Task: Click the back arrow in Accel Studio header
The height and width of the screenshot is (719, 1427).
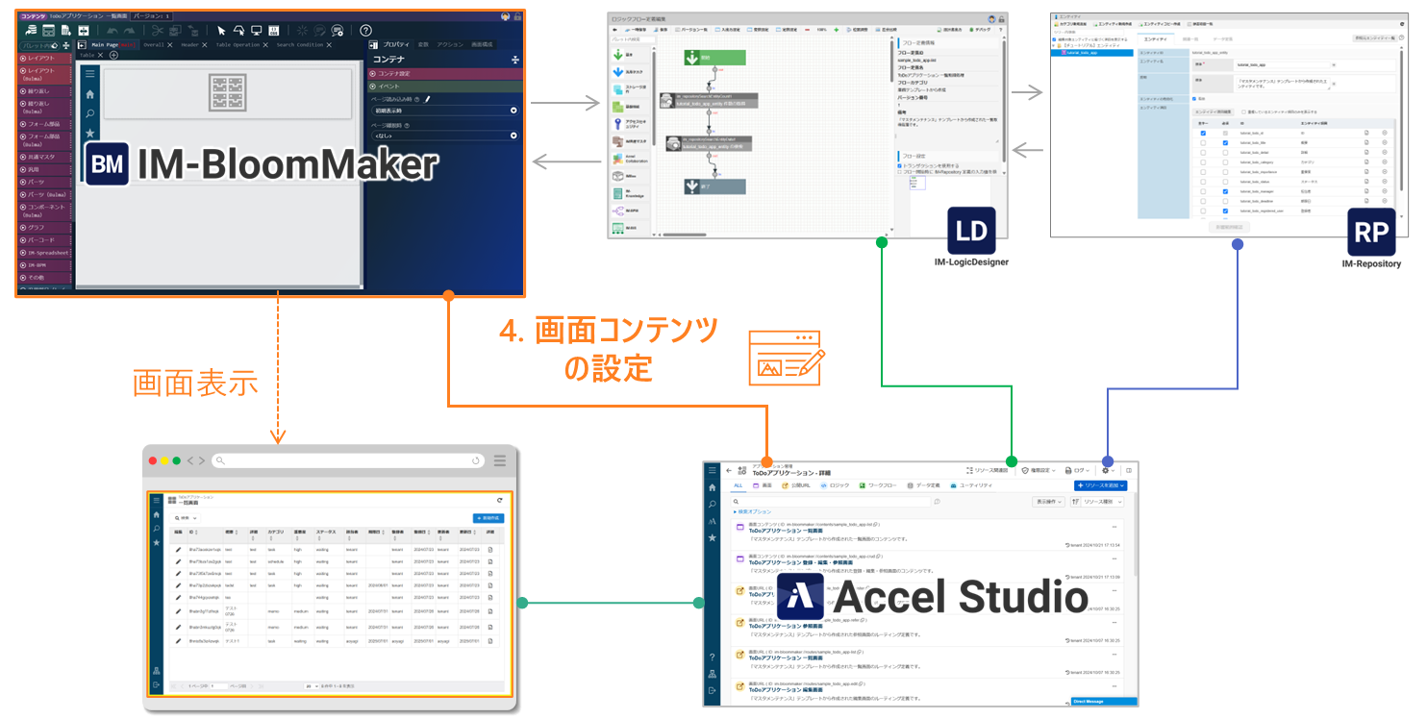Action: tap(728, 470)
